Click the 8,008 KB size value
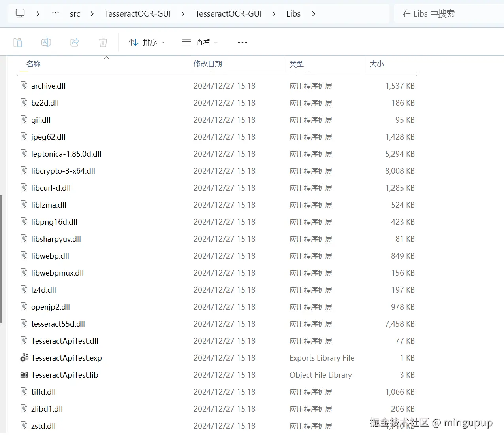This screenshot has height=440, width=504. coord(400,171)
